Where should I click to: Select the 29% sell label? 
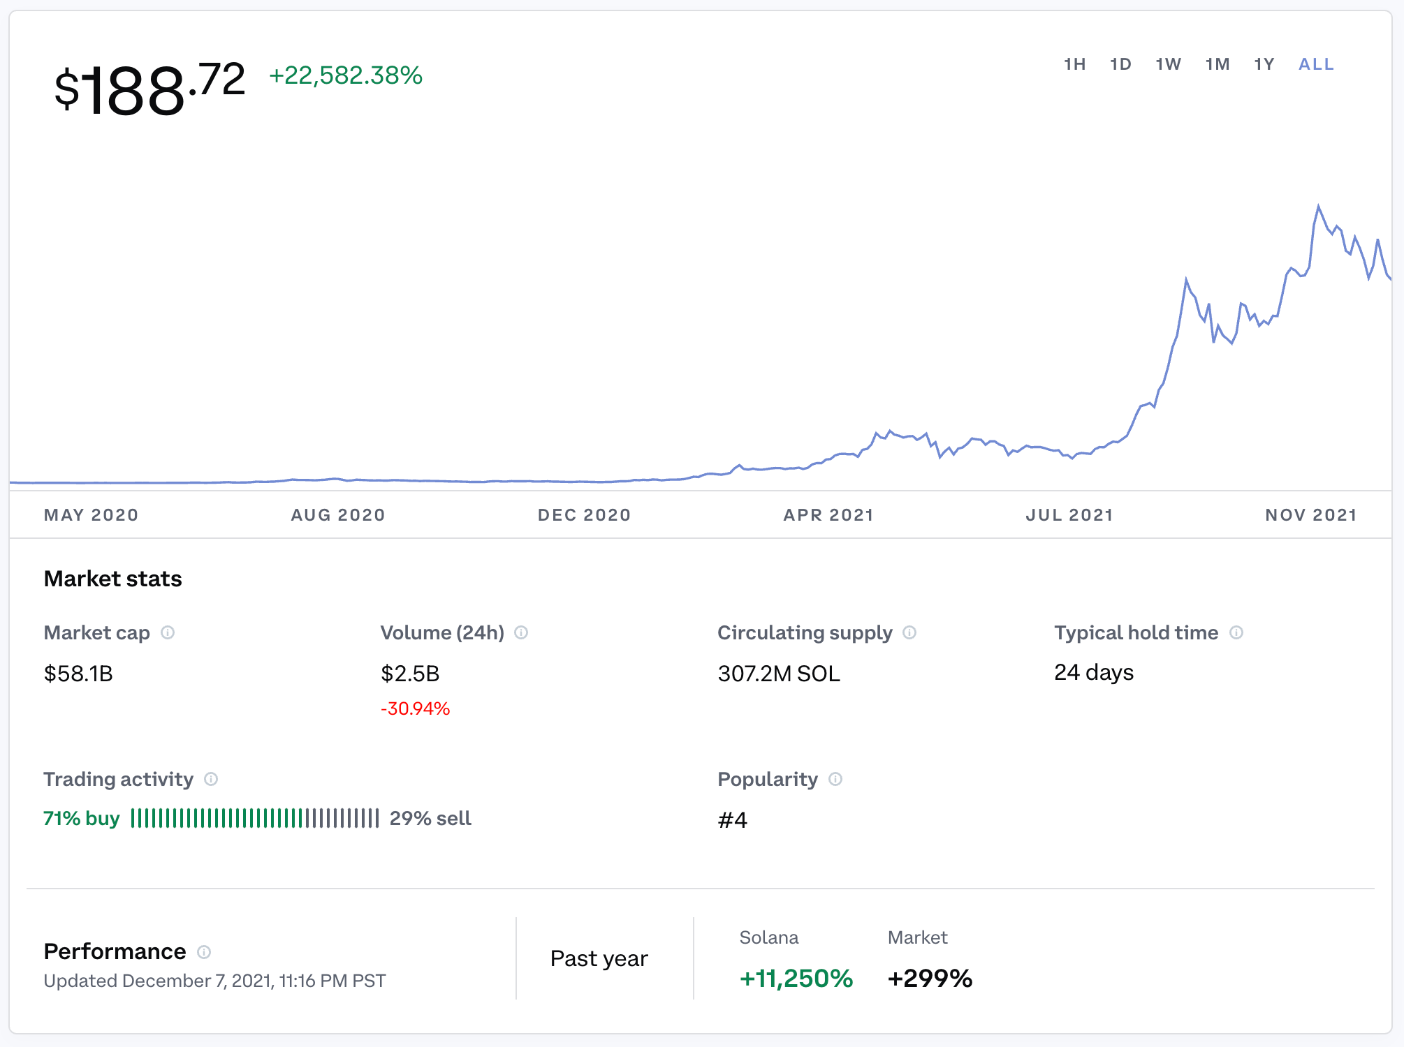click(430, 818)
